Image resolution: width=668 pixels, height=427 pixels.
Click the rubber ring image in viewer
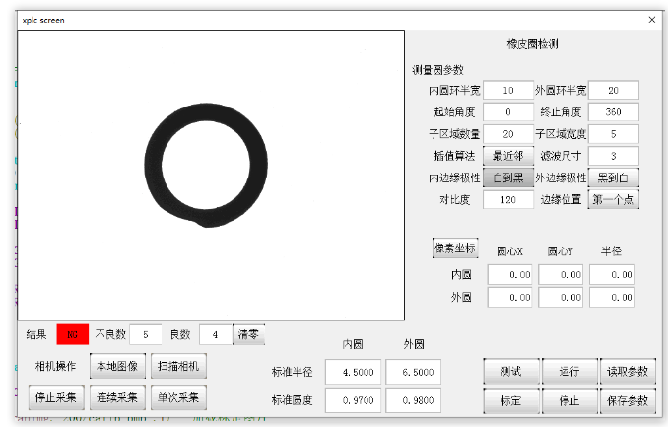coord(206,166)
